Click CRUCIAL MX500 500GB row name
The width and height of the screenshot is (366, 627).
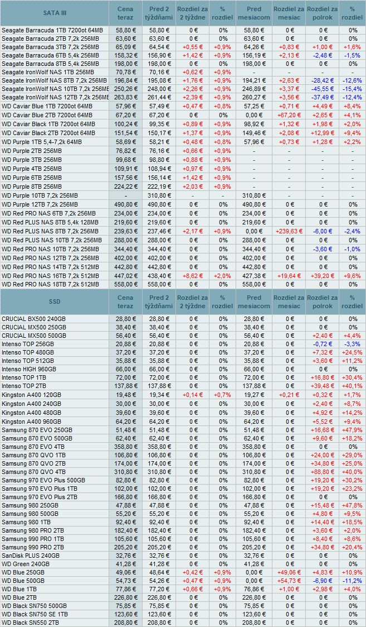34,336
